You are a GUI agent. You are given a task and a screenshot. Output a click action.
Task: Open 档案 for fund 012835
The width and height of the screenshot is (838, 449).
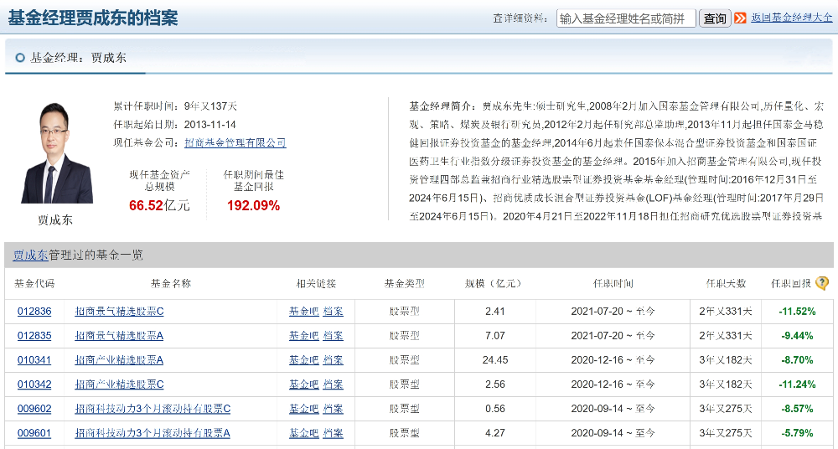pyautogui.click(x=333, y=336)
